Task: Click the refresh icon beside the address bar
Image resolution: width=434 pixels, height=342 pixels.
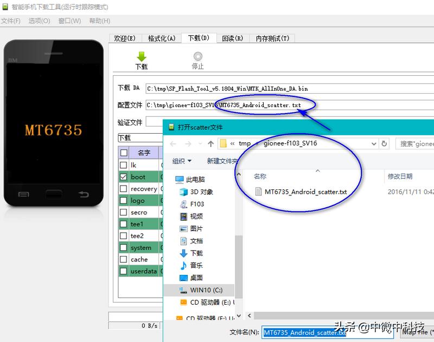Action: (x=385, y=143)
